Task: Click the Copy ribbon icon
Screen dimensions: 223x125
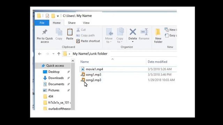Action: pyautogui.click(x=59, y=32)
